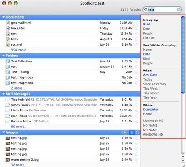Click the test2 document icon
The image size is (186, 167).
(8, 39)
